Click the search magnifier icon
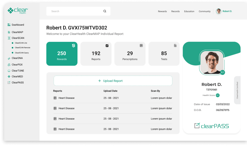Image resolution: width=247 pixels, height=146 pixels. click(x=105, y=11)
